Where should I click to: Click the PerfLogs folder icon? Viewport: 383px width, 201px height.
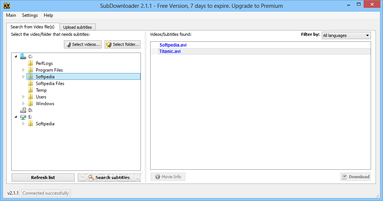coord(30,63)
